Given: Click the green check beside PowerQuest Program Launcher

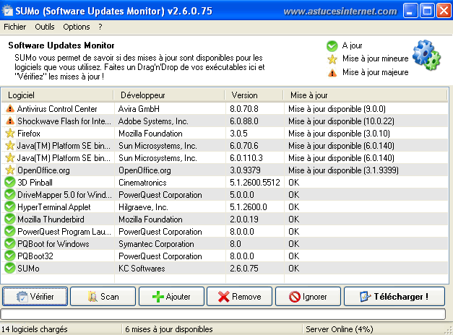Looking at the screenshot, I should click(10, 231).
